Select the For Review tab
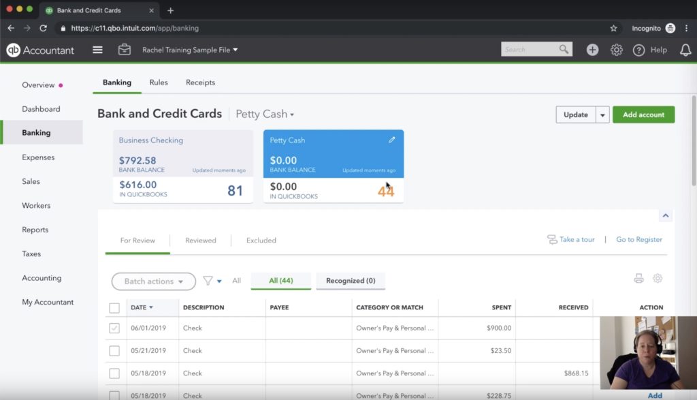Viewport: 697px width, 400px height. coord(137,241)
